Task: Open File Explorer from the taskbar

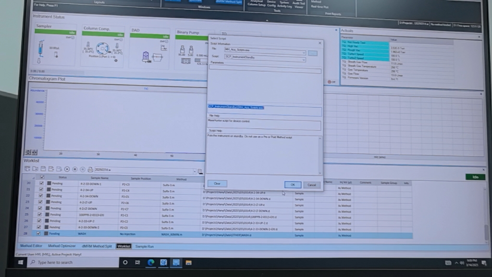Action: click(188, 263)
